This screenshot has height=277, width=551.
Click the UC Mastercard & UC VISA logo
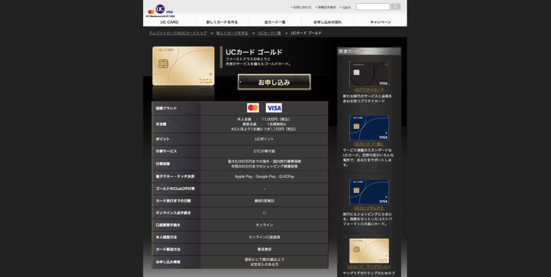click(160, 10)
